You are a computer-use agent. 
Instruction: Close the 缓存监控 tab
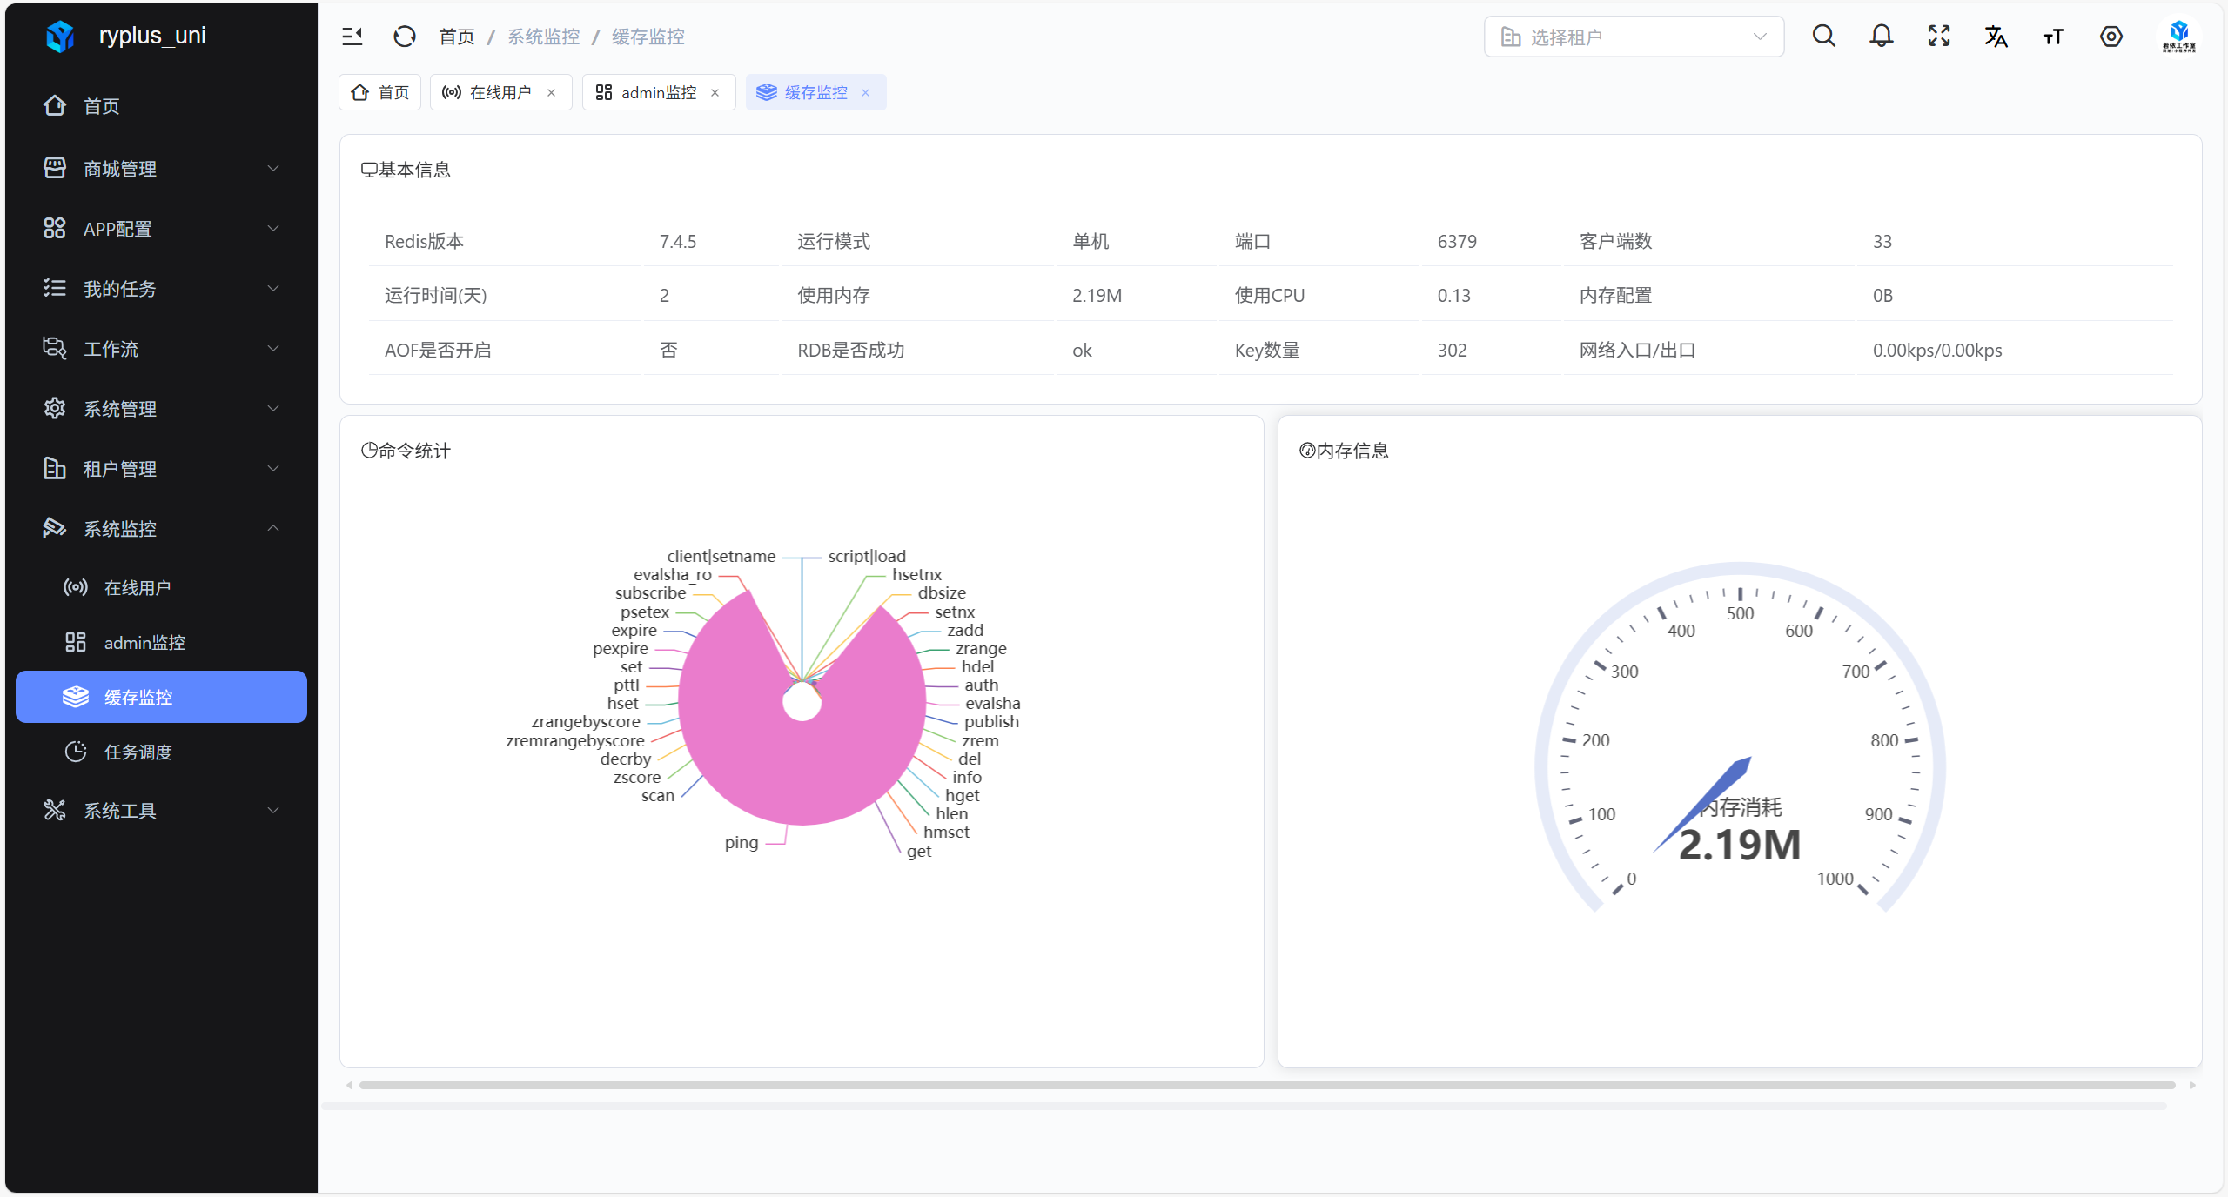click(x=865, y=93)
